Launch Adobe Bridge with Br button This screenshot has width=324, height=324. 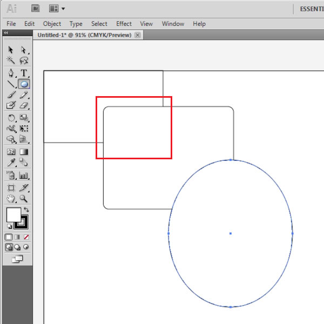coord(36,9)
